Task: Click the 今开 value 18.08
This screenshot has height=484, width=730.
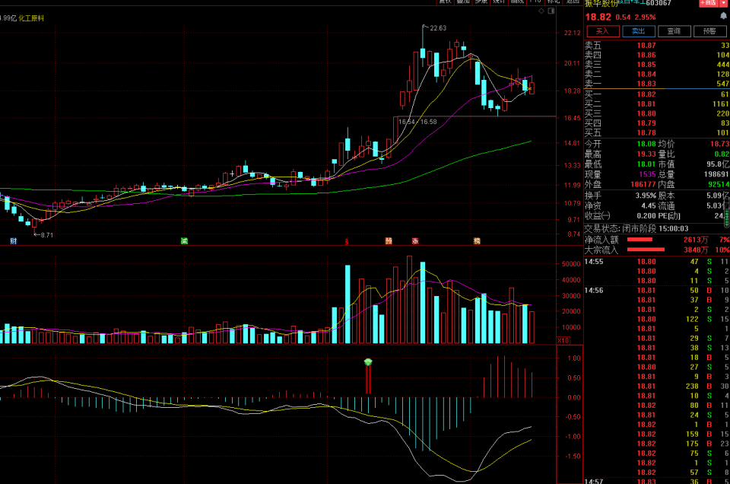Action: (646, 144)
